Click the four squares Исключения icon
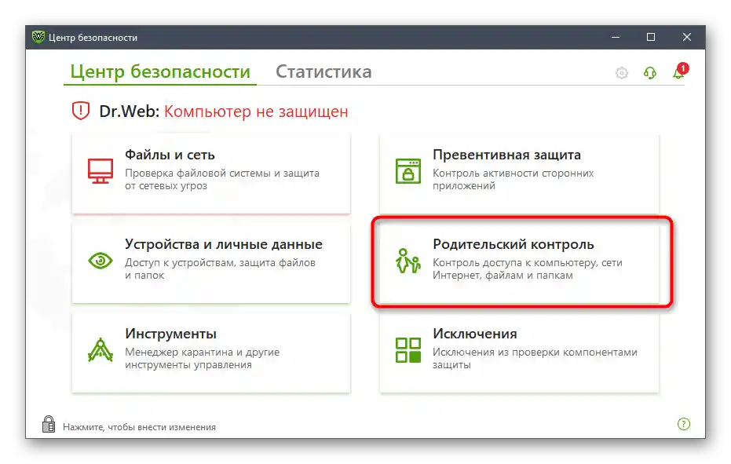The image size is (731, 464). click(408, 350)
